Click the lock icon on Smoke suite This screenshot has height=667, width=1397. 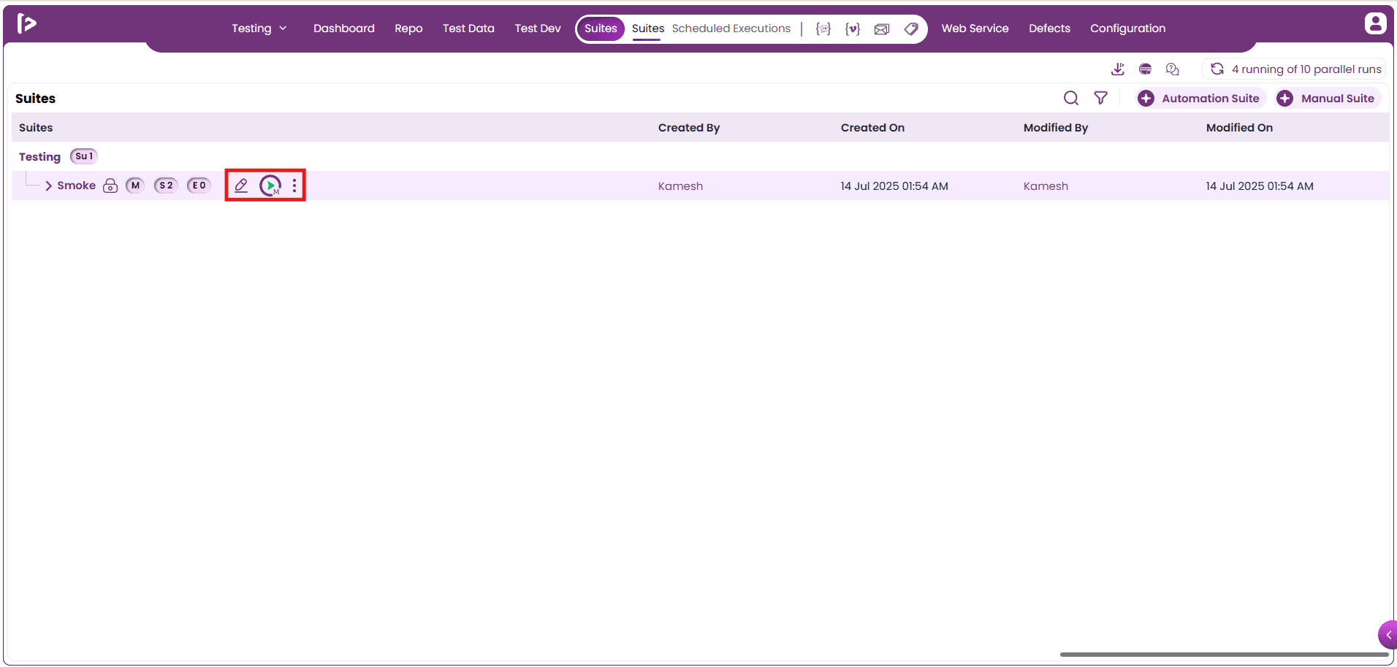110,186
